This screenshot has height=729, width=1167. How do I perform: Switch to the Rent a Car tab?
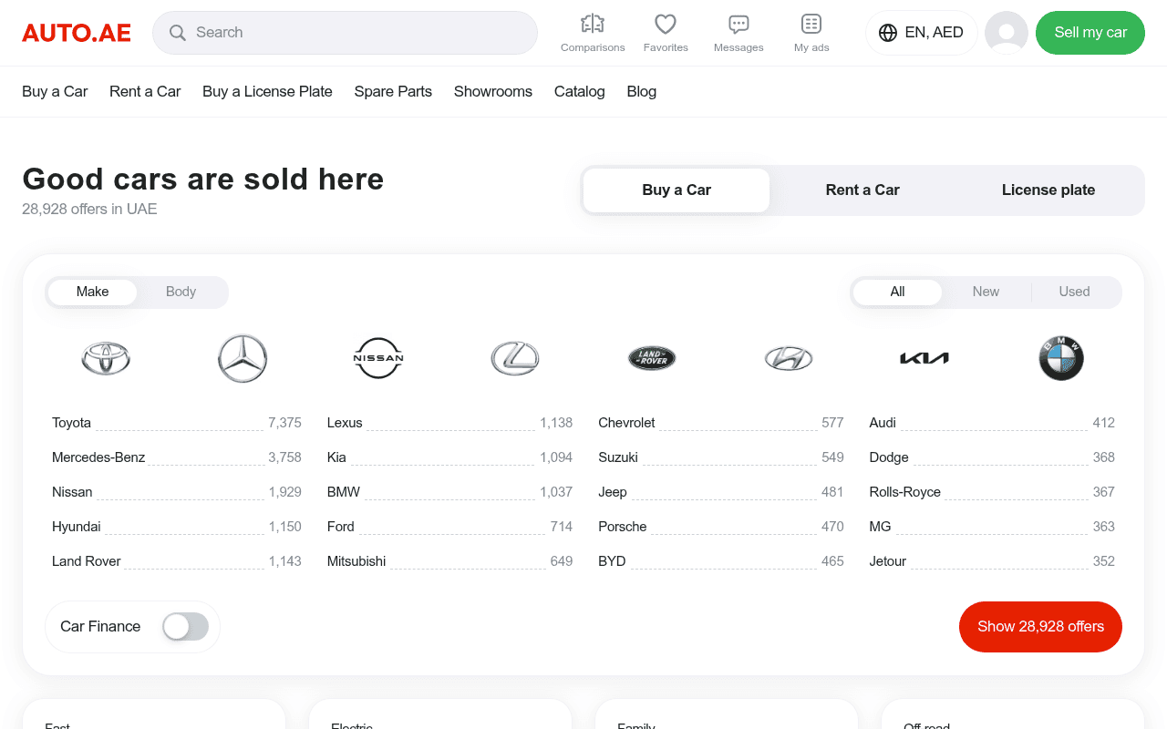coord(862,190)
